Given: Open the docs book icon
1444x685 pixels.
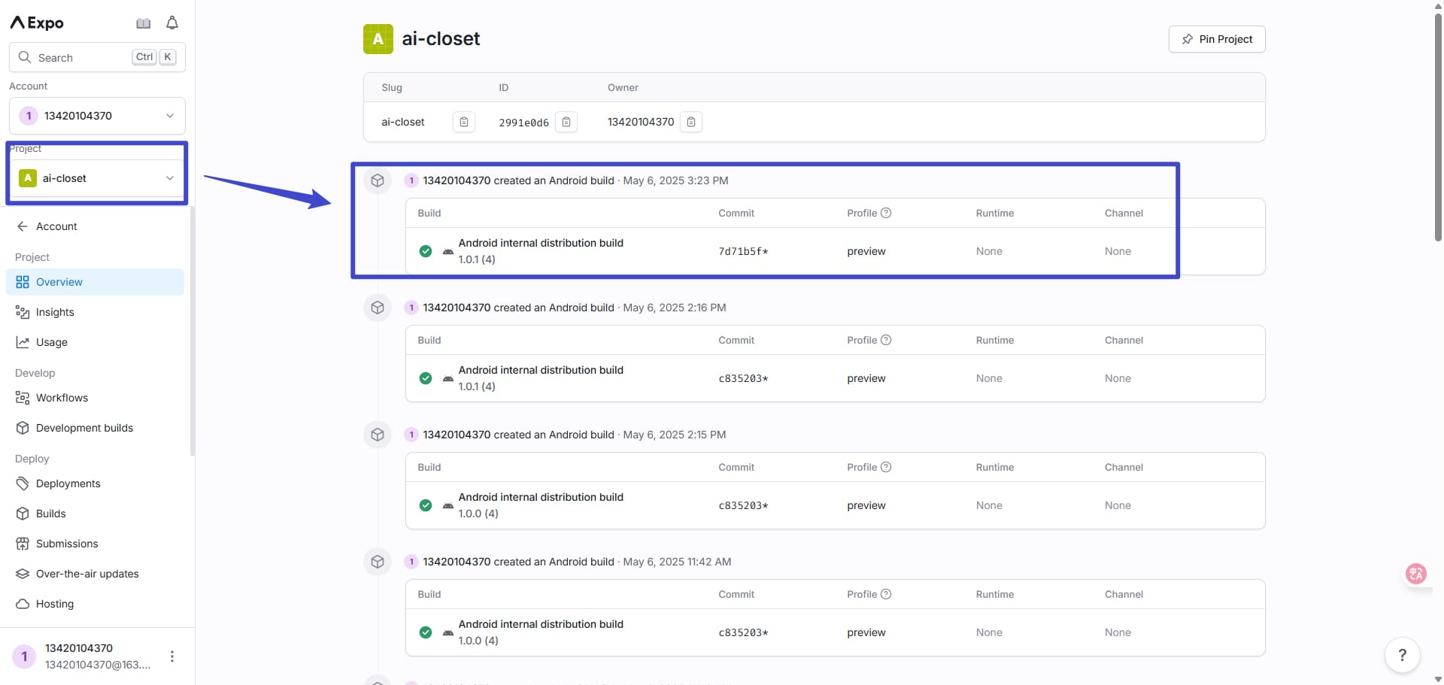Looking at the screenshot, I should [x=143, y=23].
